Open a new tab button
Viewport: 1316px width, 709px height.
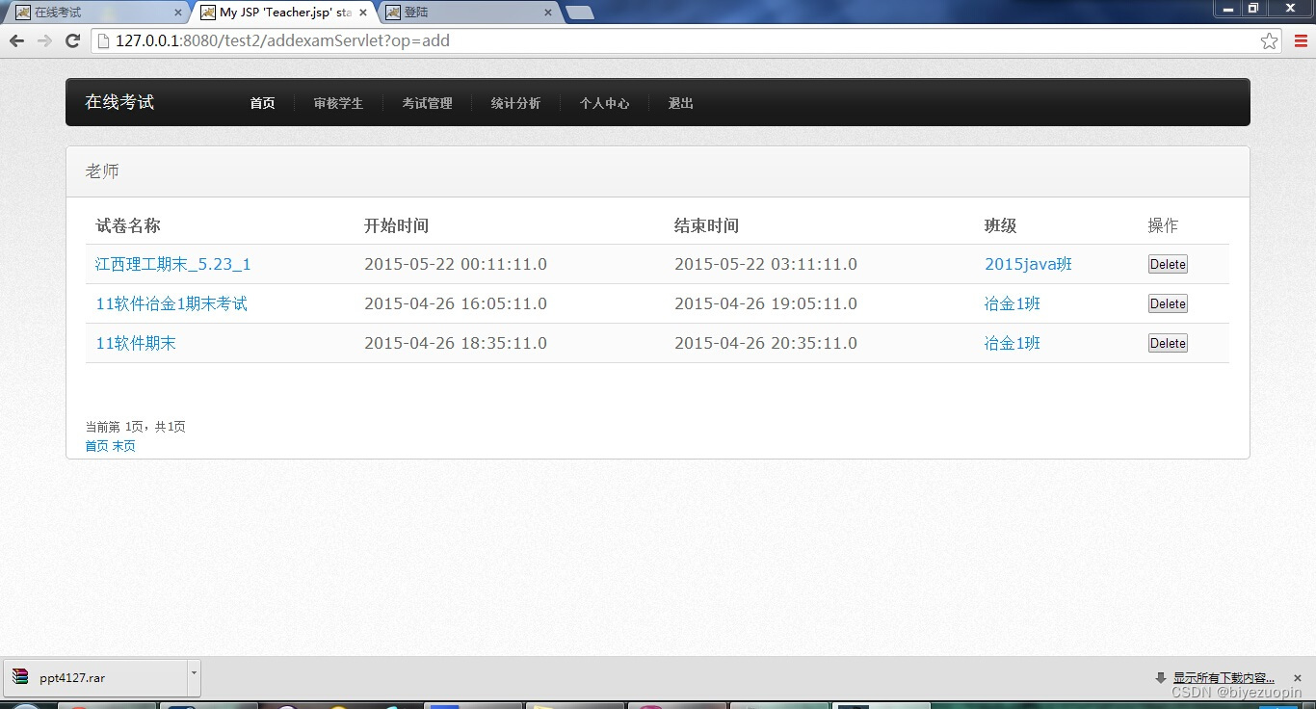pos(579,13)
